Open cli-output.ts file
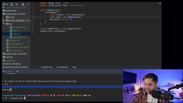Image resolution: width=183 pixels, height=103 pixels. (x=19, y=27)
